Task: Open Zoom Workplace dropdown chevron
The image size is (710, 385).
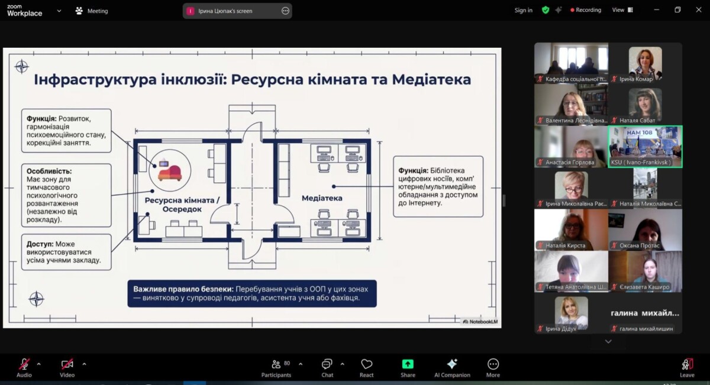Action: [x=59, y=11]
